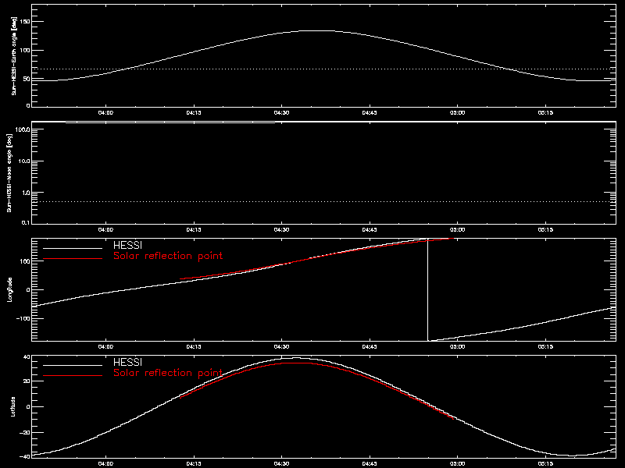625x468 pixels.
Task: Click 04:15 time label under the Latitude plot
Action: pos(194,463)
